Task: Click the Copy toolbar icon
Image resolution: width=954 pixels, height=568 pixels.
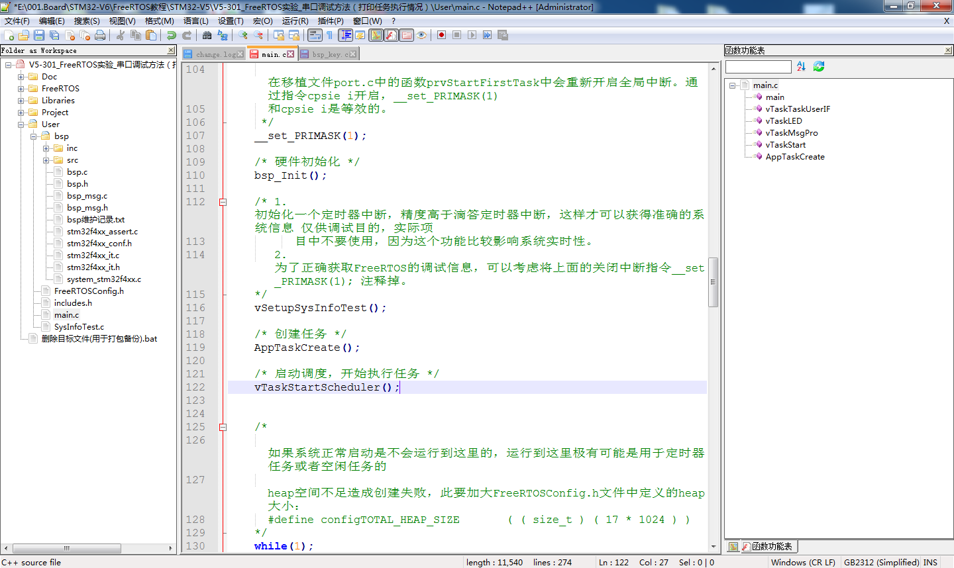Action: pyautogui.click(x=136, y=35)
